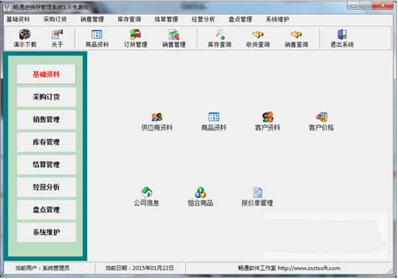Open the 销售管理 menu in menu bar
Screen dimensions: 398x279
coord(92,19)
